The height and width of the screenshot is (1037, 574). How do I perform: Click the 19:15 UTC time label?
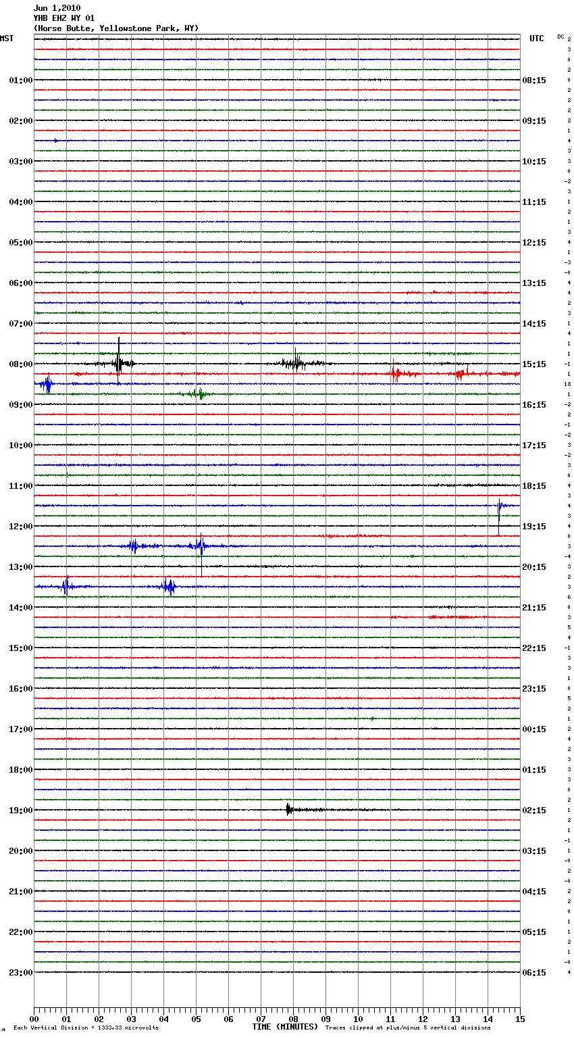click(x=534, y=527)
